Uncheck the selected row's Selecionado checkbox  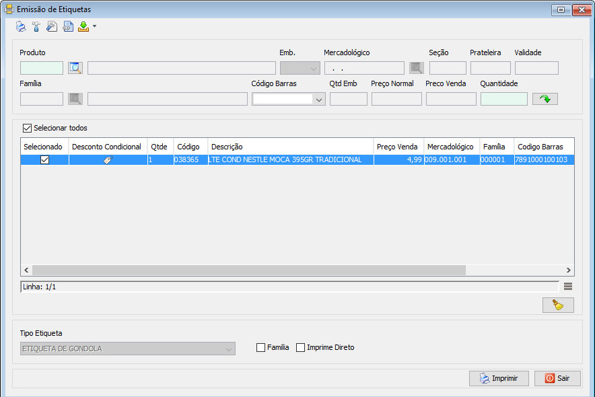pos(44,160)
